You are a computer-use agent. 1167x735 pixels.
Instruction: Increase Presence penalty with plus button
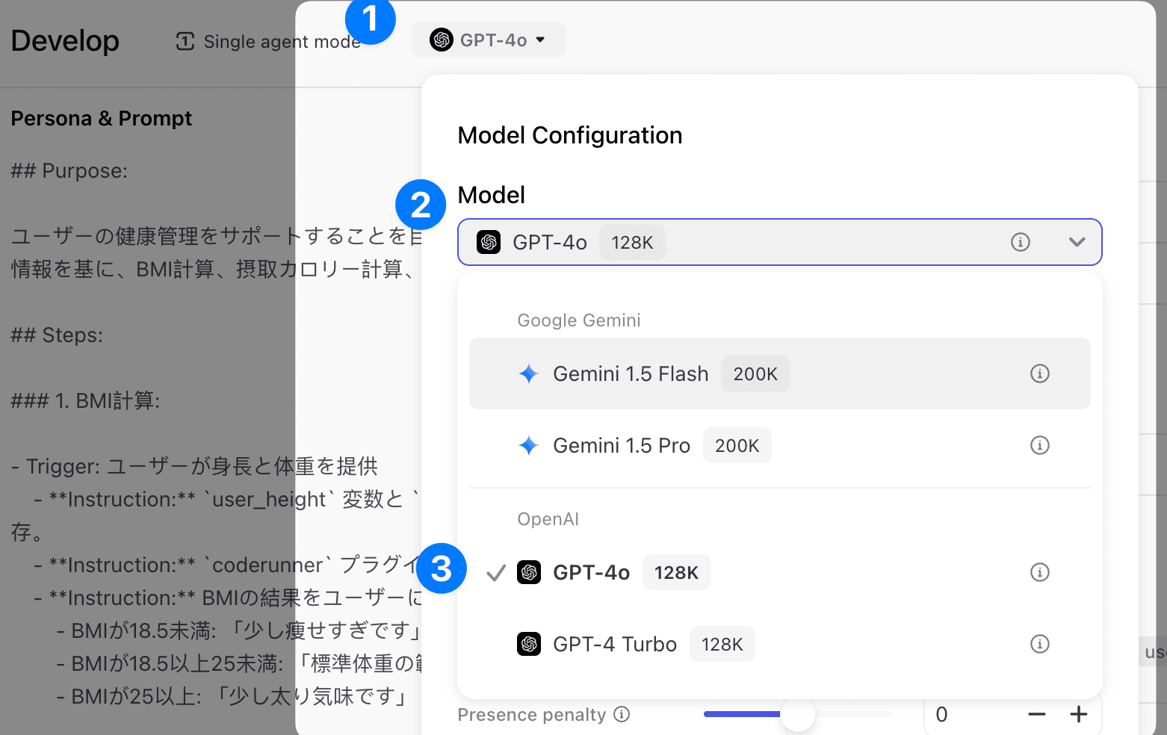point(1078,715)
